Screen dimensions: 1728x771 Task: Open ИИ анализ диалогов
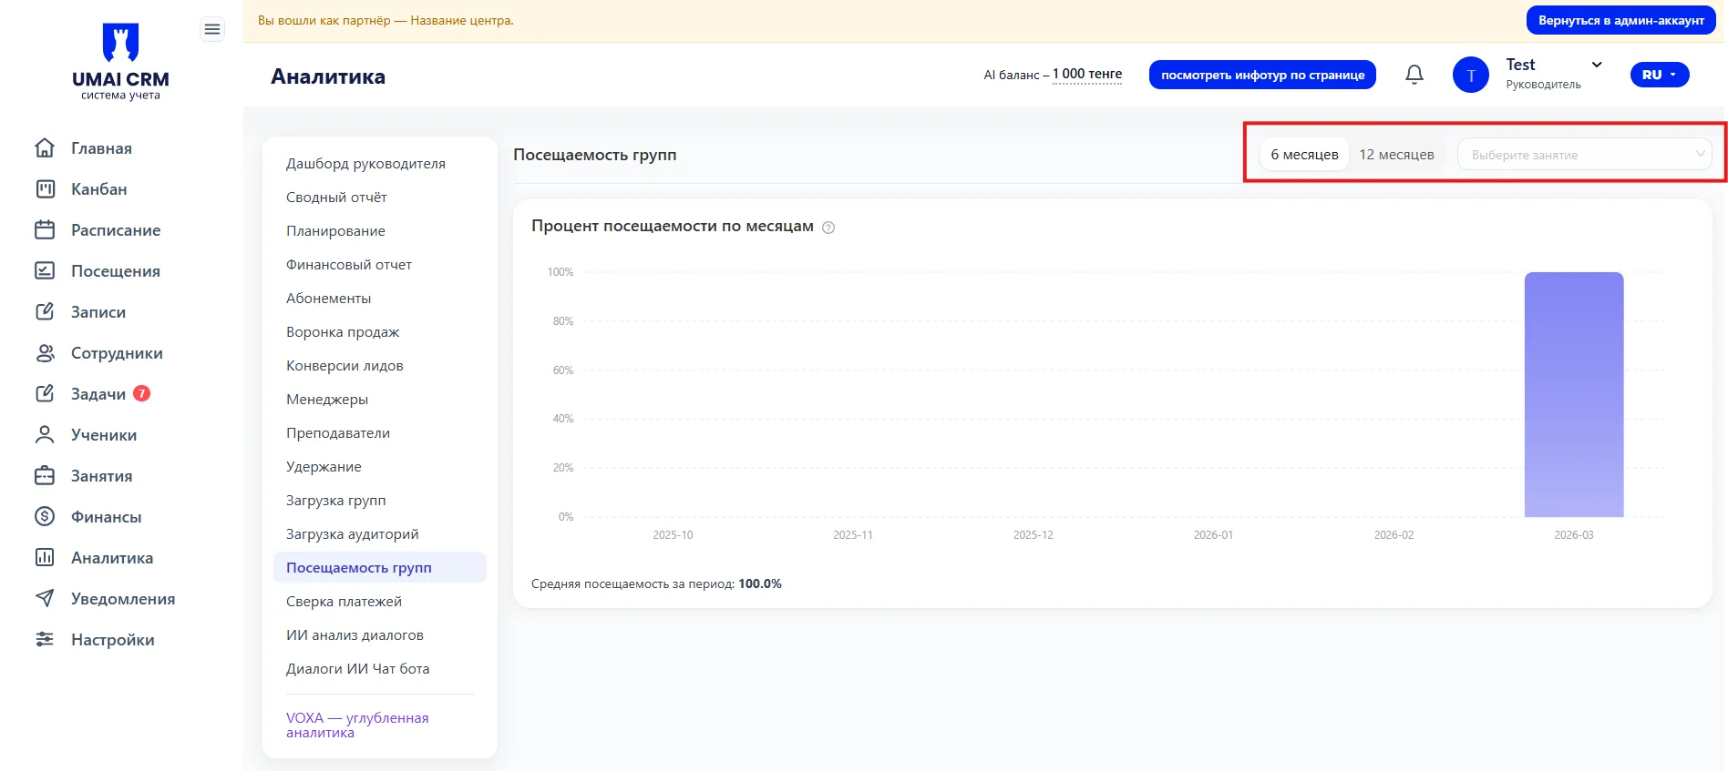coord(355,635)
